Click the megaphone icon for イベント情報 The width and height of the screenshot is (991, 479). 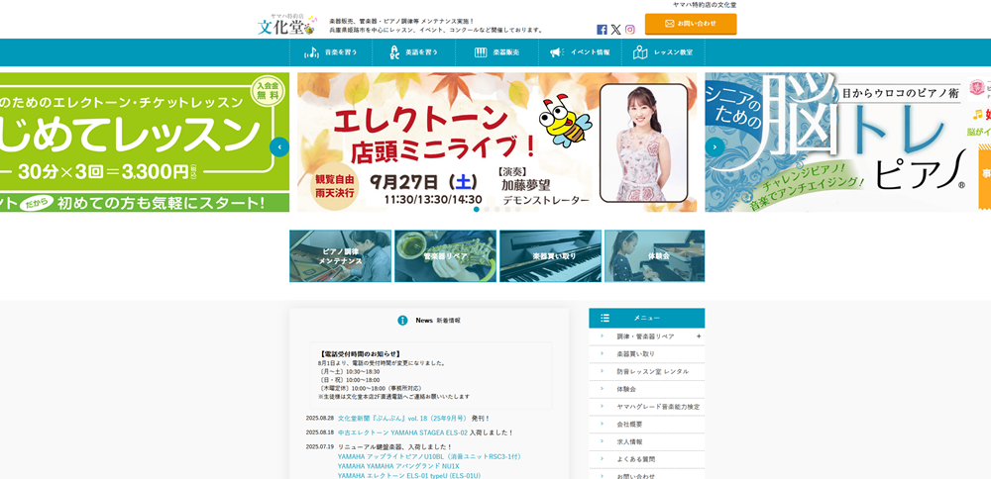pyautogui.click(x=556, y=52)
